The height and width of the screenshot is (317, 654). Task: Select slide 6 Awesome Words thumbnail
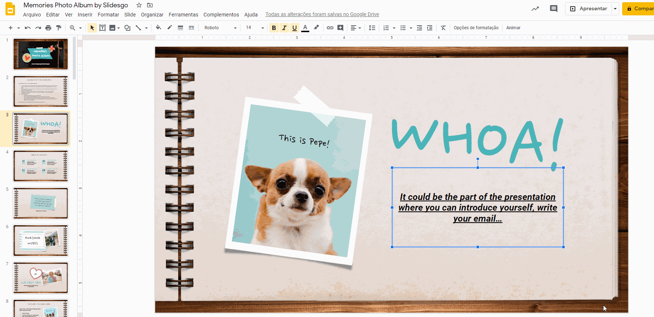coord(41,241)
